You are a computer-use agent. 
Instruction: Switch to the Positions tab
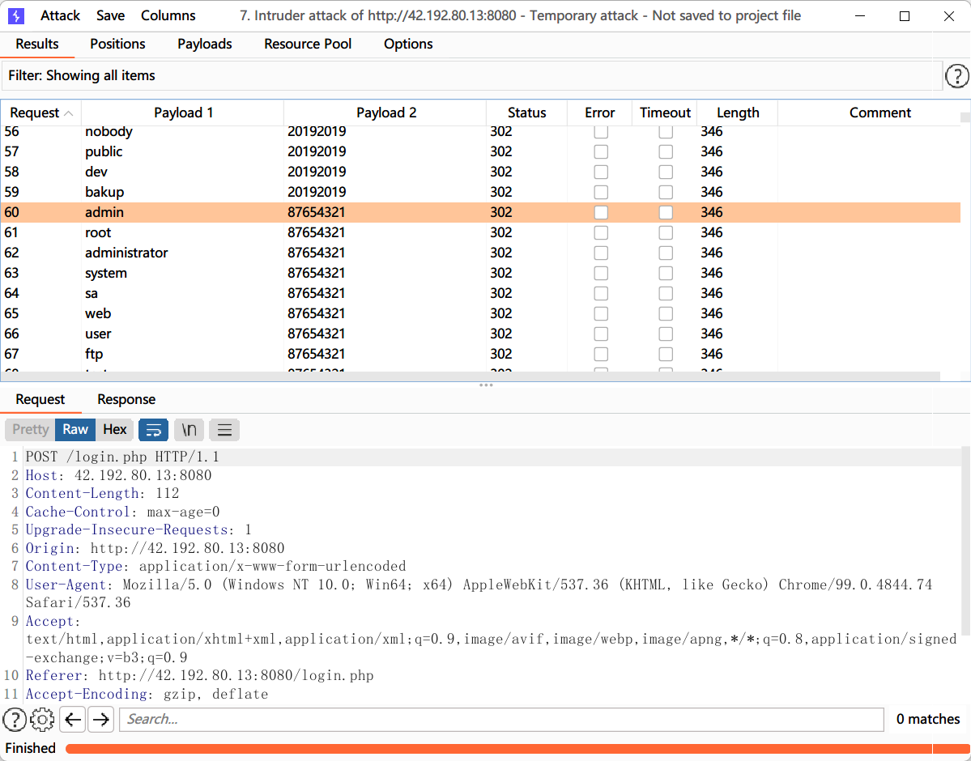click(x=117, y=44)
